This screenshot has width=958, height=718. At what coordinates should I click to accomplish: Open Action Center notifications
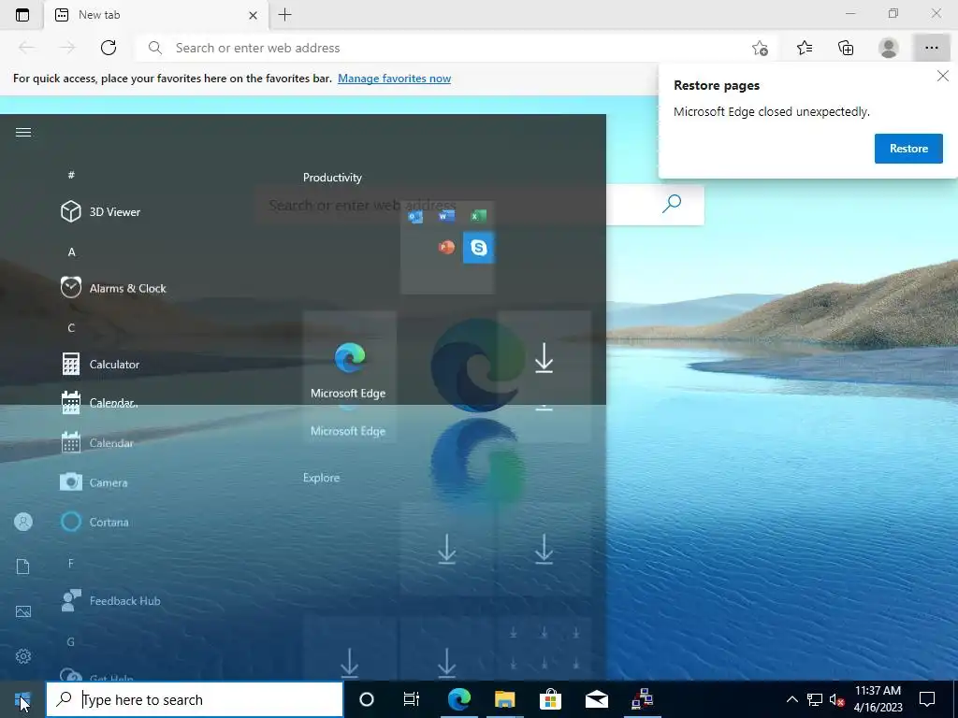tap(927, 699)
